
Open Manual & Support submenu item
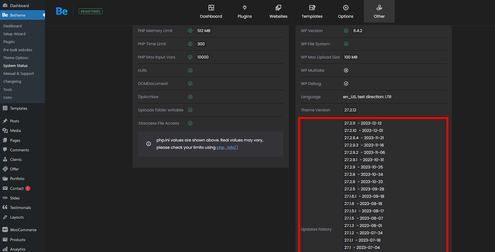(19, 73)
